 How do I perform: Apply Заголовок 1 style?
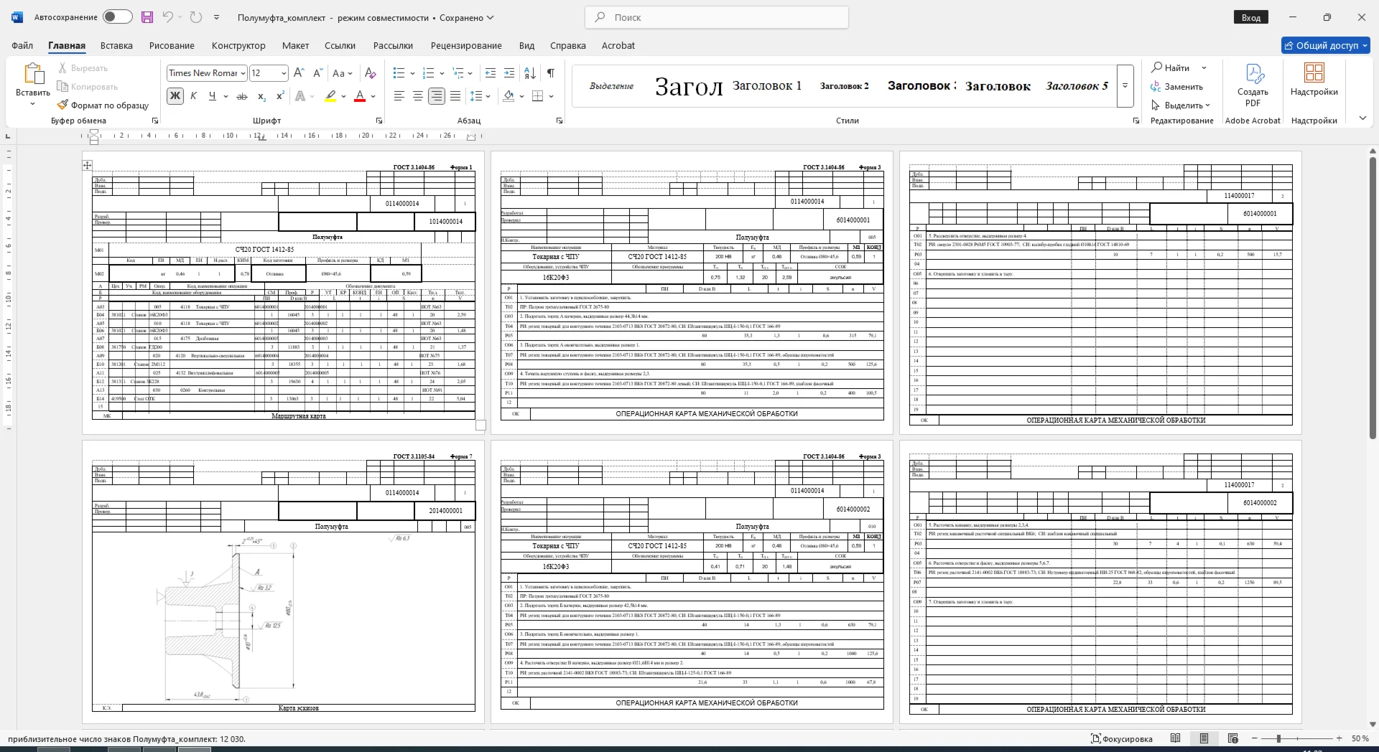click(767, 85)
